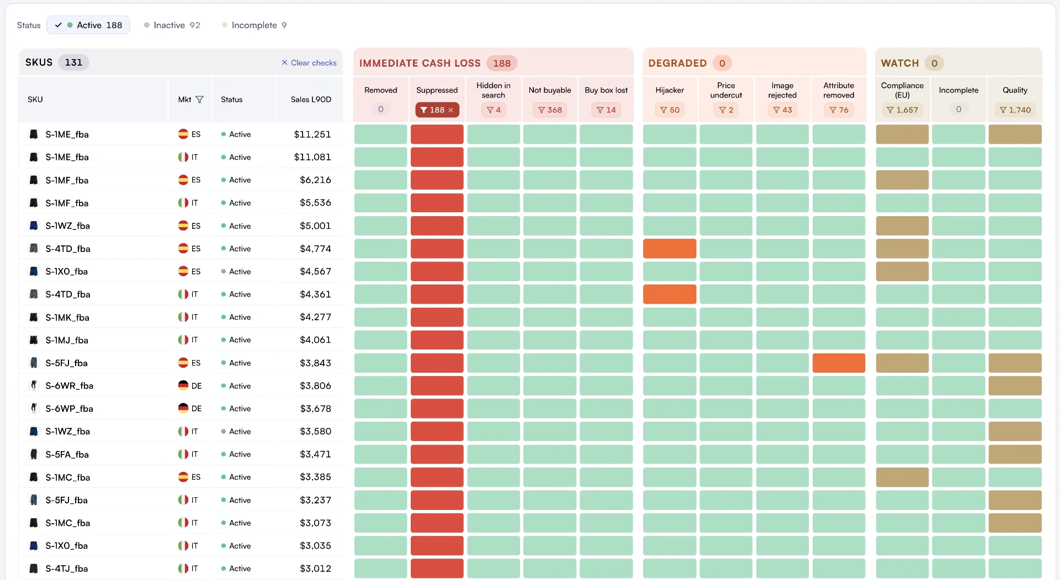The height and width of the screenshot is (580, 1060).
Task: Click the SKU column header
Action: (35, 100)
